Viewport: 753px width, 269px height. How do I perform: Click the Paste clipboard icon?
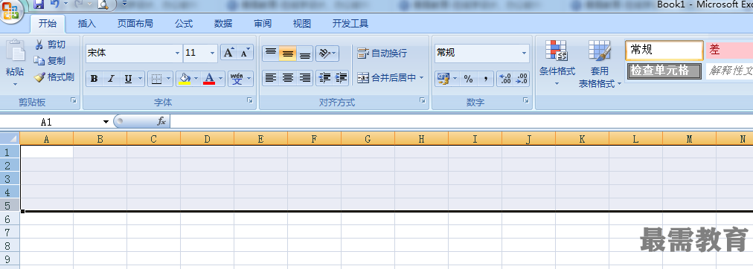click(15, 51)
